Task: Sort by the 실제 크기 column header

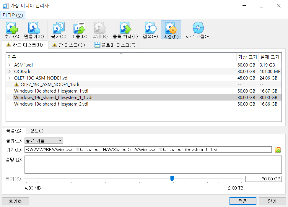Action: (270, 57)
